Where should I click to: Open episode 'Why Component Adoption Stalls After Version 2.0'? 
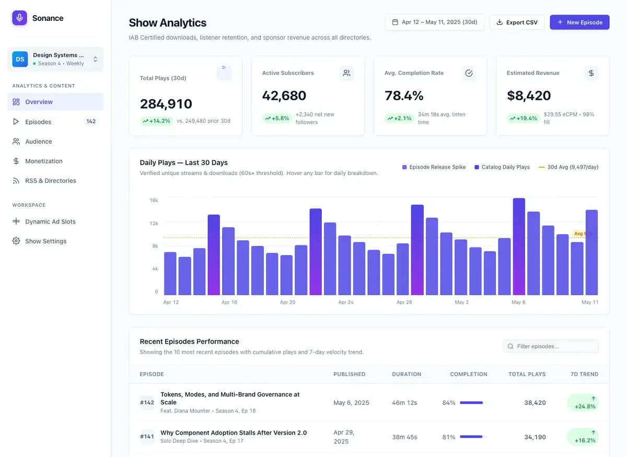click(234, 432)
